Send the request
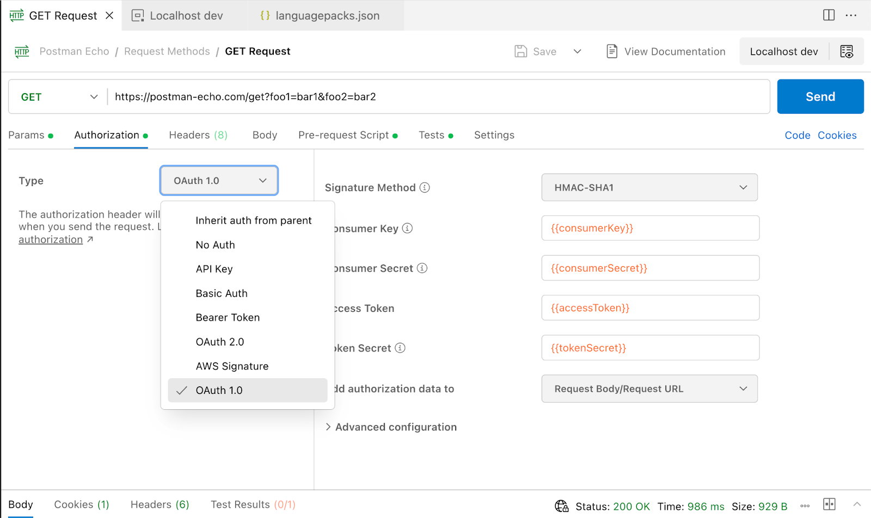The height and width of the screenshot is (518, 871). coord(820,96)
